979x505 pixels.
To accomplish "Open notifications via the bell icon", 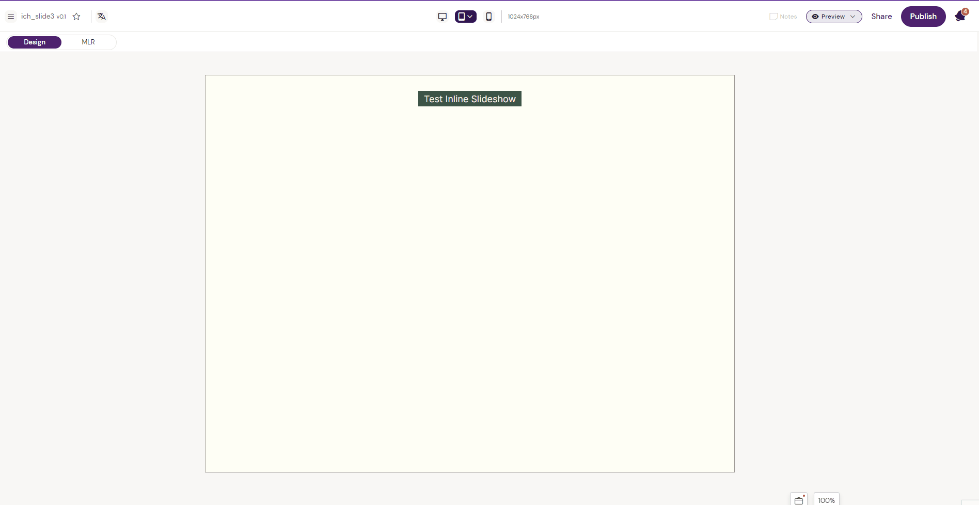I will pos(959,16).
